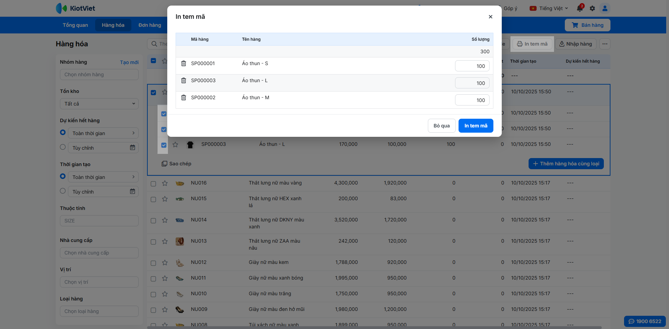
Task: Toggle select-all header checkbox
Action: coord(153,61)
